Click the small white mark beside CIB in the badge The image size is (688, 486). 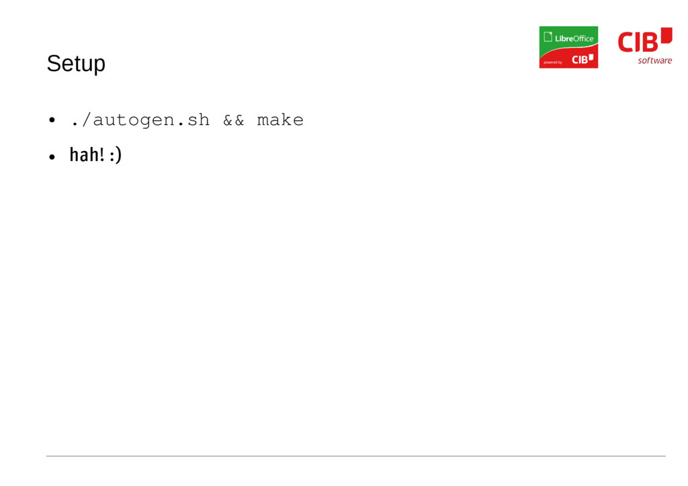591,58
